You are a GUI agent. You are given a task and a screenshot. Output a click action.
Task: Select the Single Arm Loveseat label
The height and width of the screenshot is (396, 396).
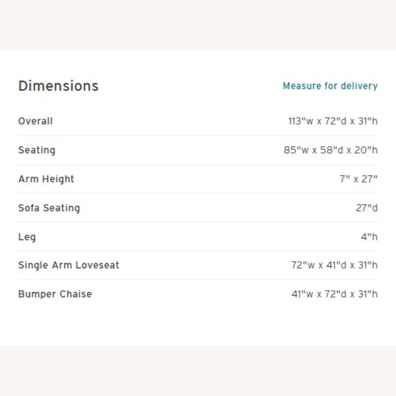[x=69, y=265]
